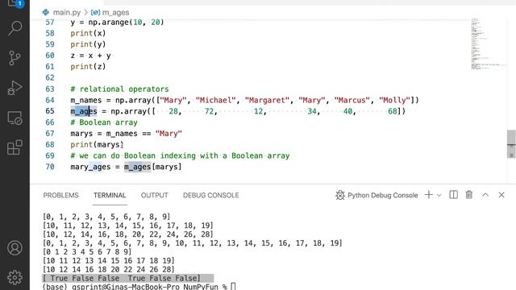The height and width of the screenshot is (290, 516).
Task: Click the editor vertical scrollbar thumb
Action: pos(511,144)
